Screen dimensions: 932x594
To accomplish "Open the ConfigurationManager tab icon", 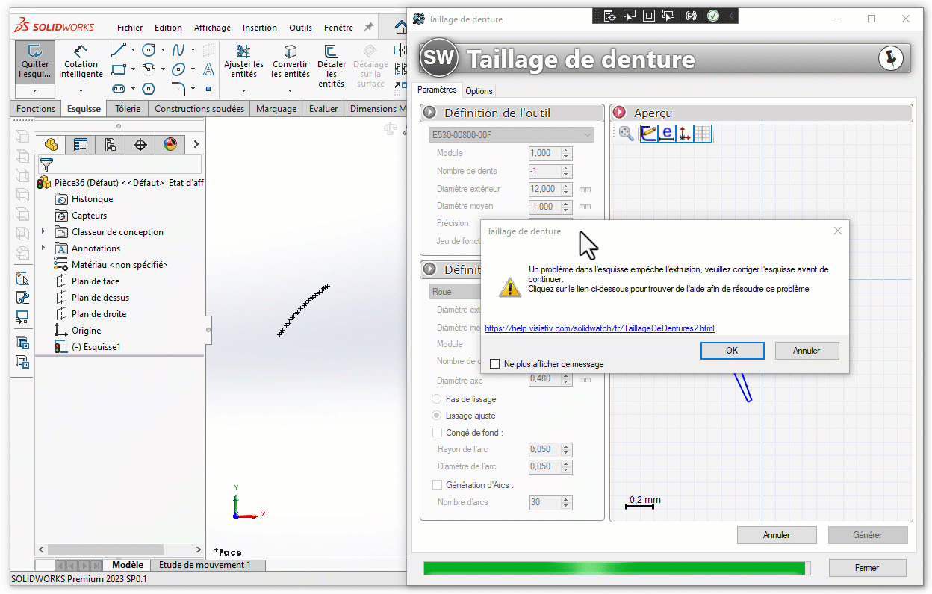I will (x=110, y=145).
